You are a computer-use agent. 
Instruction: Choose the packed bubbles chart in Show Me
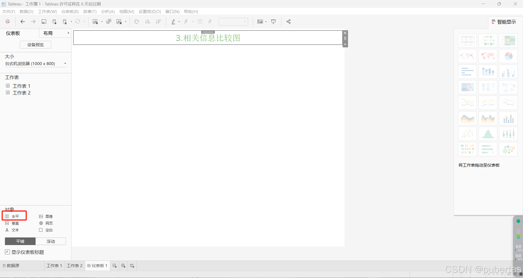pos(508,149)
